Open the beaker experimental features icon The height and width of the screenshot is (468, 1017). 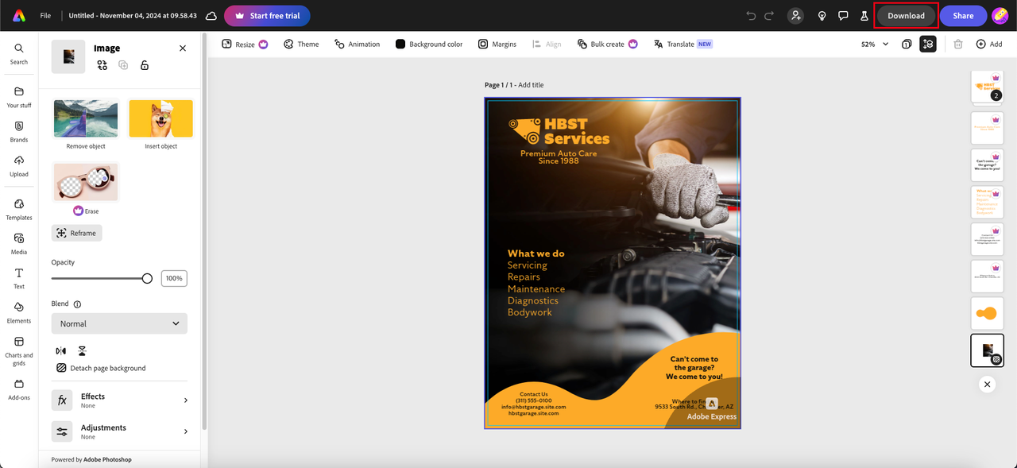[x=864, y=16]
